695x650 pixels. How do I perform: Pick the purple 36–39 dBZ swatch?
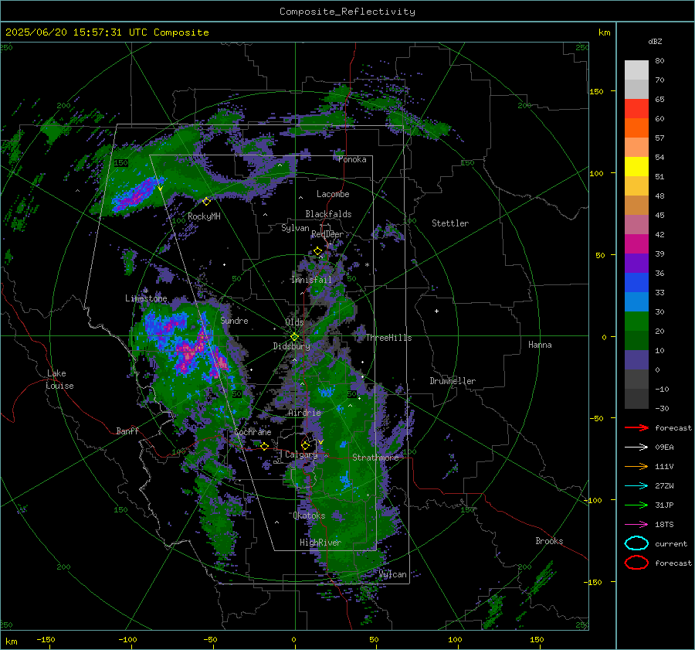(636, 264)
